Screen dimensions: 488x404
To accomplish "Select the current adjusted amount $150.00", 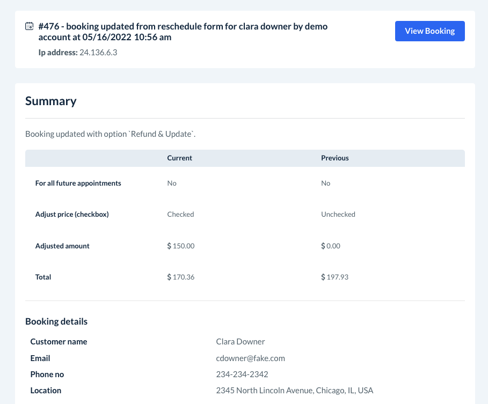I will (181, 246).
